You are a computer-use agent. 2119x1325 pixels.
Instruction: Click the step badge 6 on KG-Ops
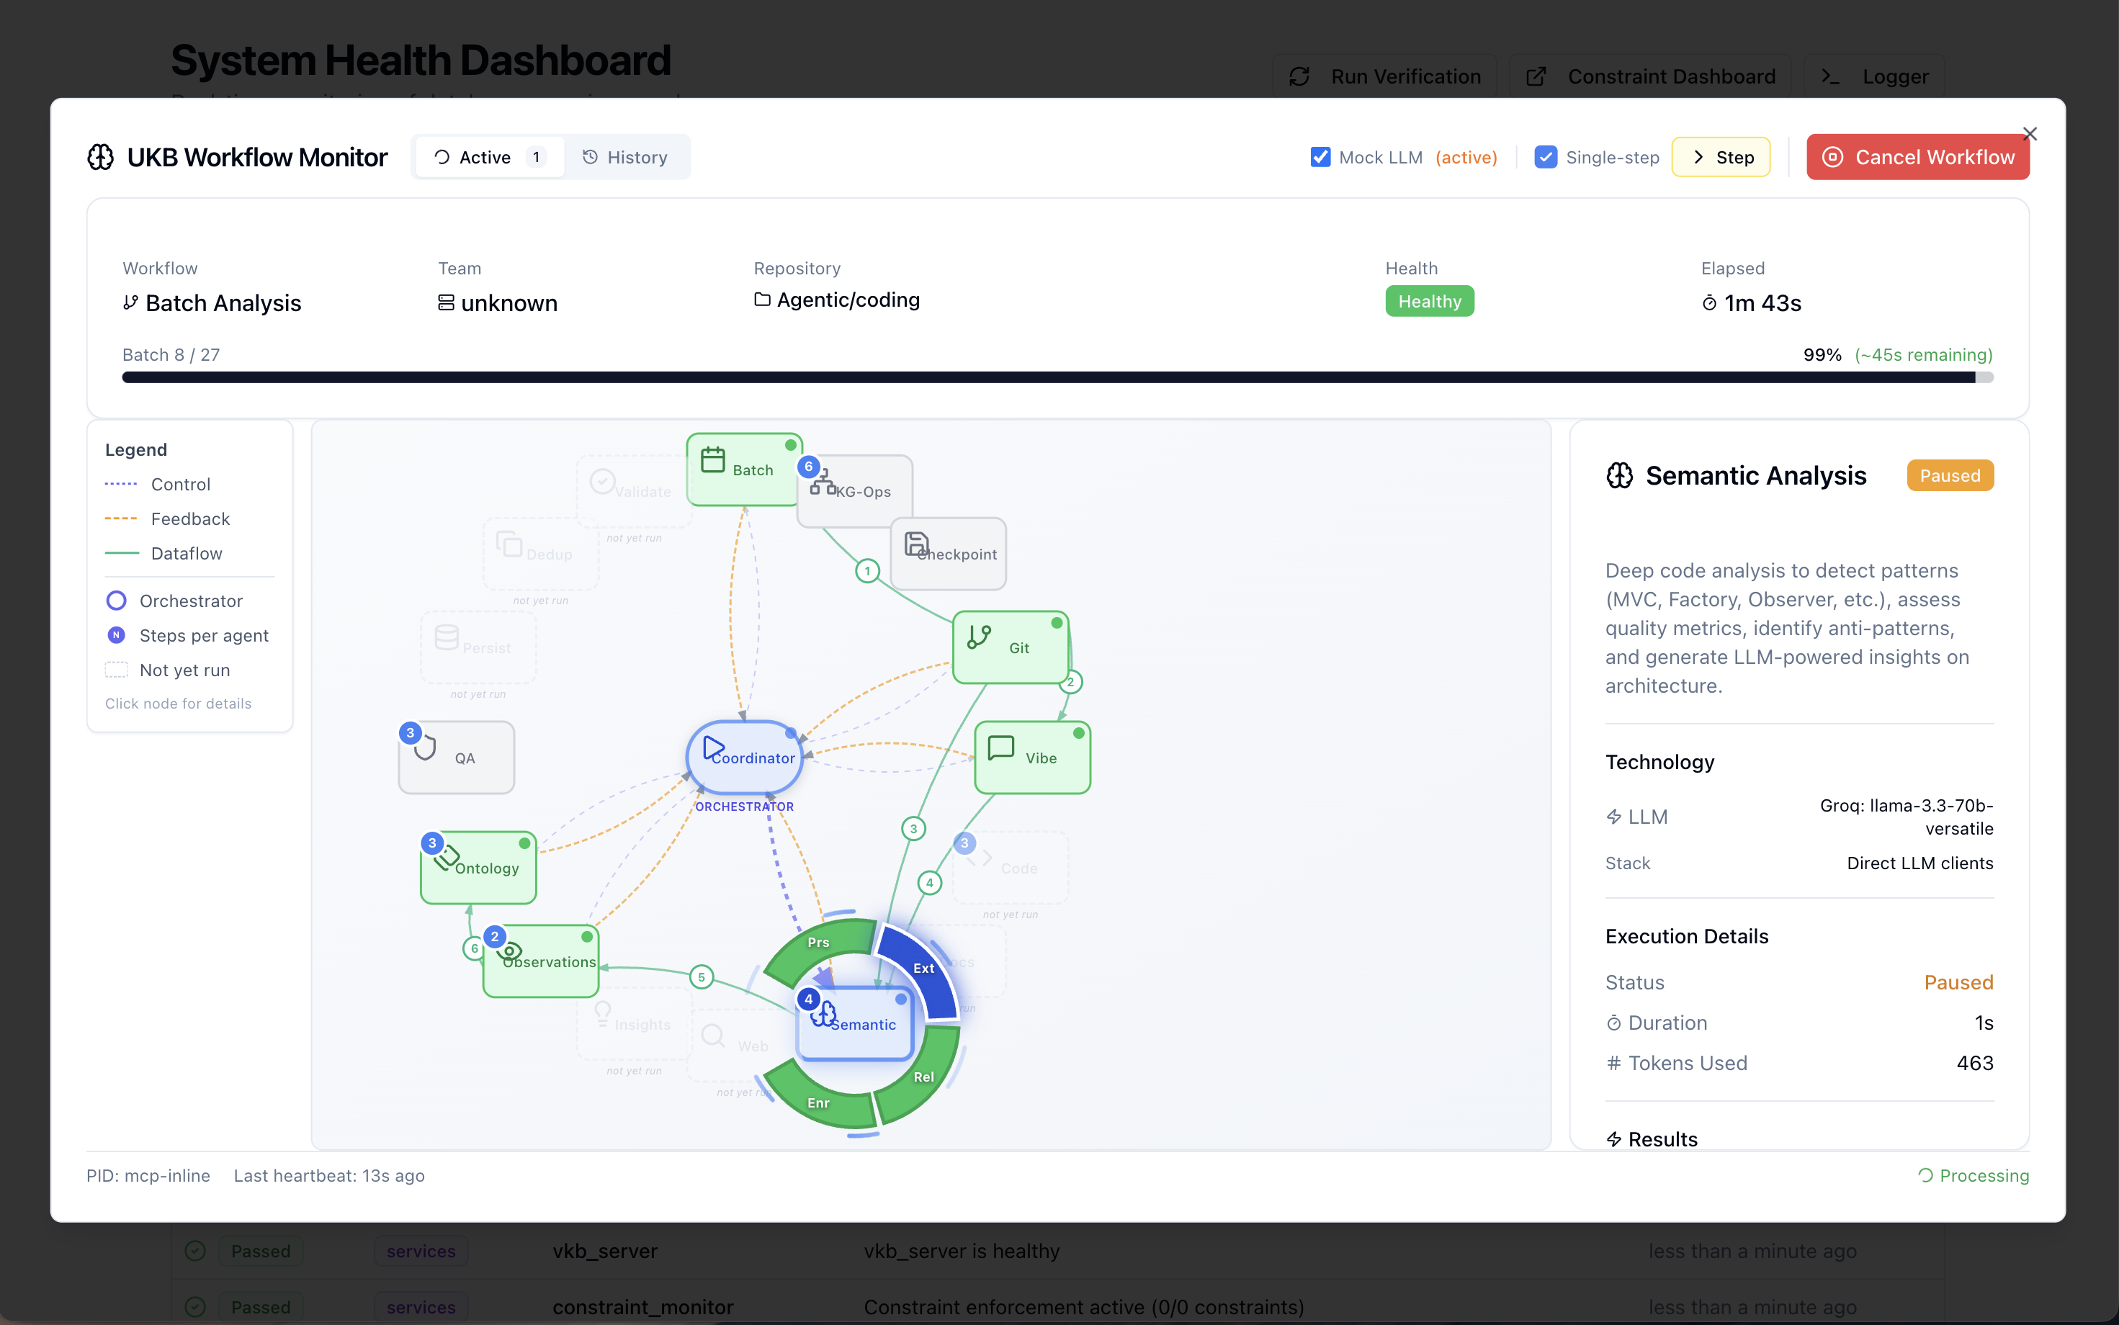(x=809, y=466)
